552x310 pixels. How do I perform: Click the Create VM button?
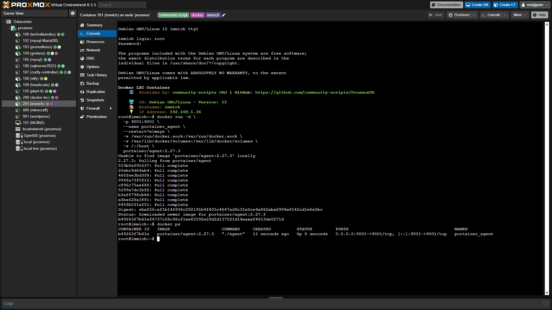(477, 5)
